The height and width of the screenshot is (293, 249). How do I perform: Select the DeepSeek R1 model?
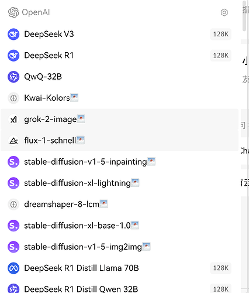(x=119, y=56)
